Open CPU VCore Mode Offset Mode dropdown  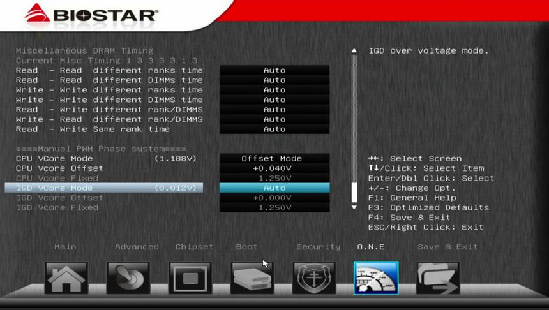pos(274,159)
